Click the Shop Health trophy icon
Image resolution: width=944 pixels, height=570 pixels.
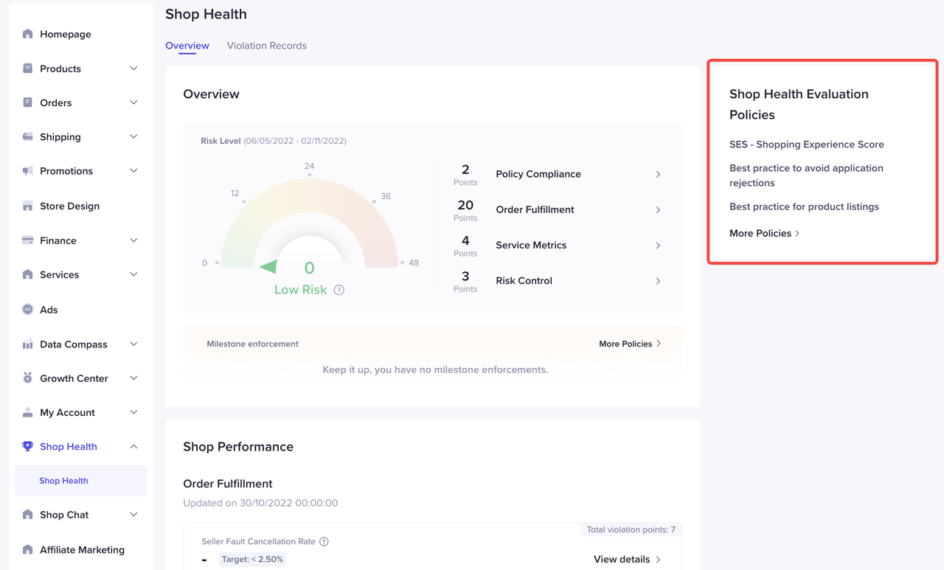[x=27, y=446]
